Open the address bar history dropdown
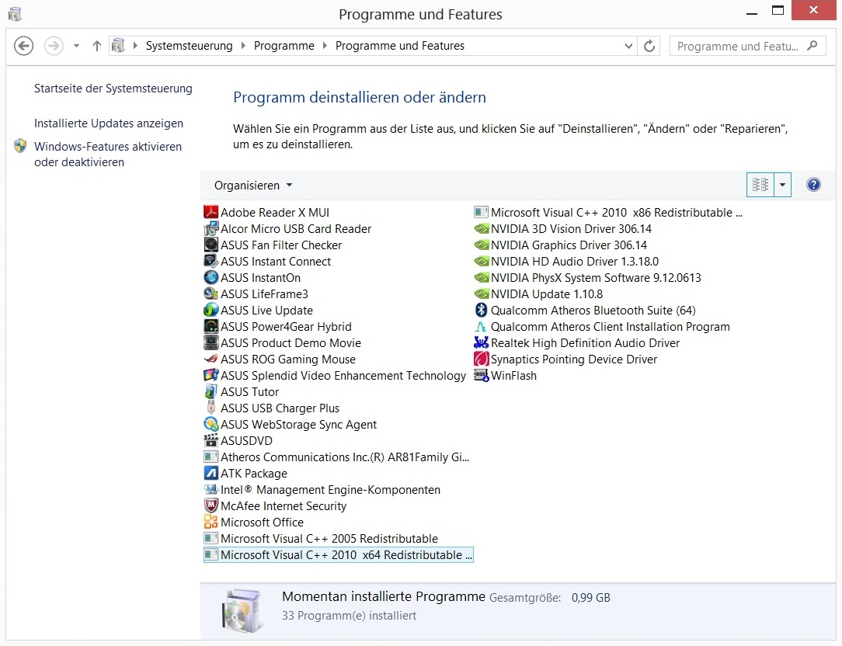 (x=628, y=46)
